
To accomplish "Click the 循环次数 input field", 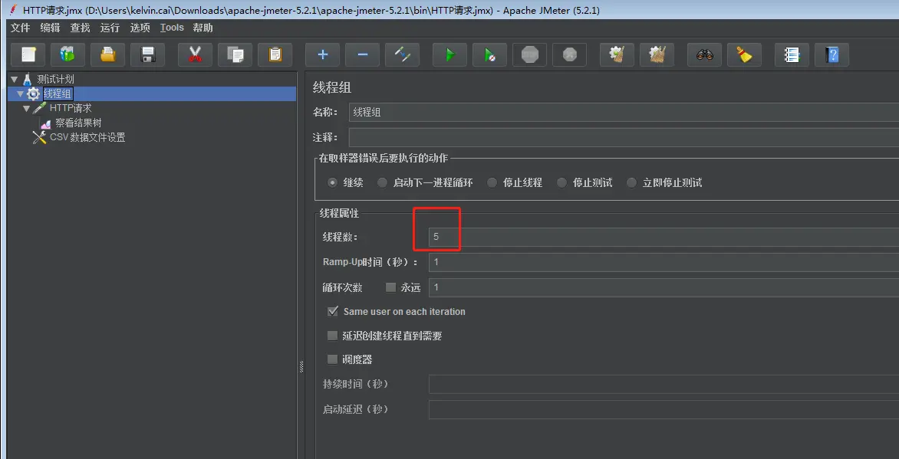I will [x=664, y=287].
